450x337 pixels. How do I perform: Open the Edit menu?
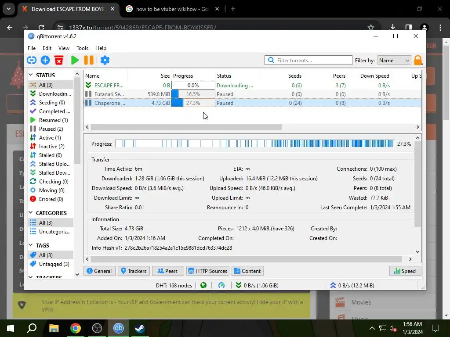coord(47,48)
